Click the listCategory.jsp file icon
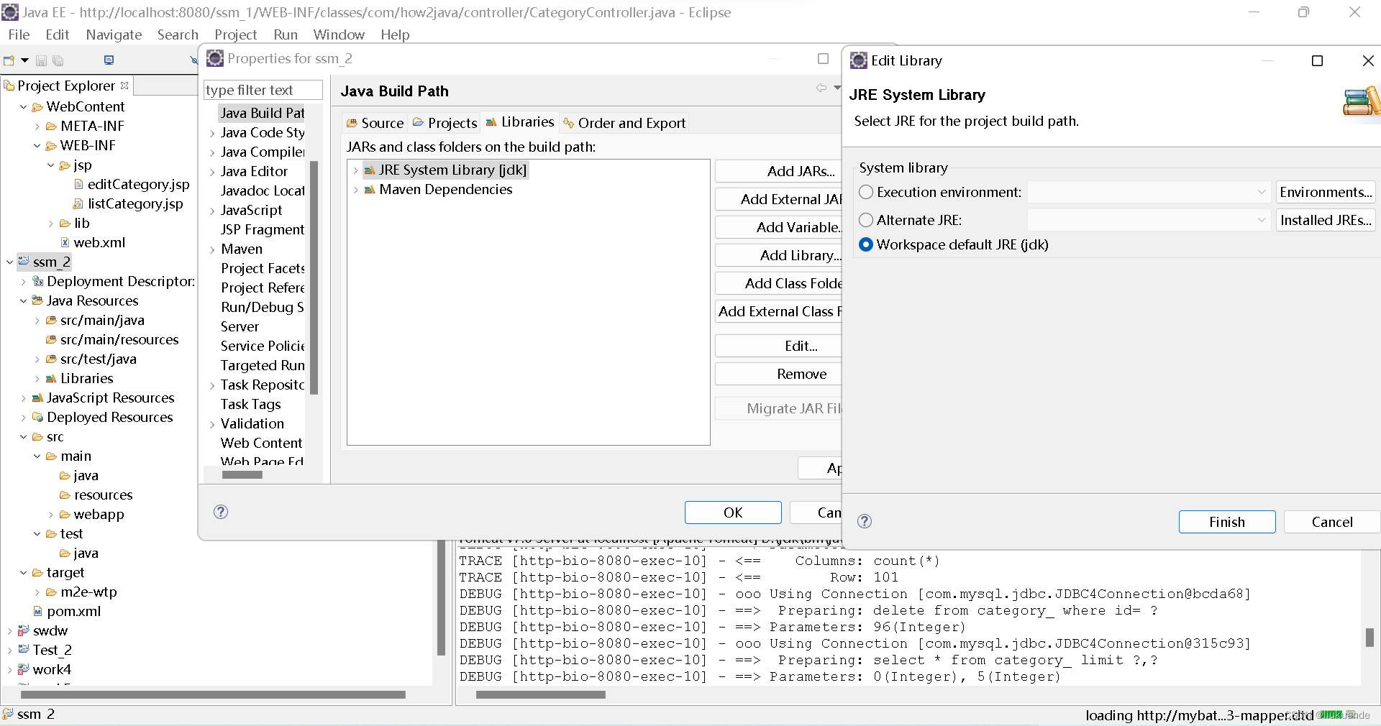Viewport: 1381px width, 726px height. point(78,204)
